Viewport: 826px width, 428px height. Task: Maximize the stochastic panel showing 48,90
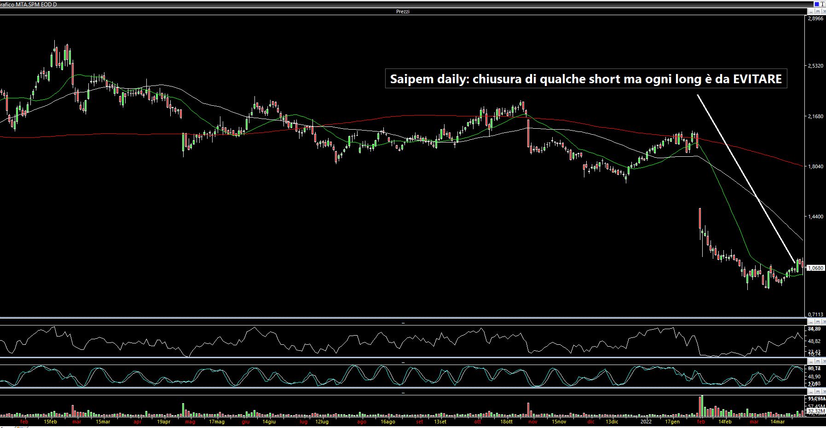[x=818, y=361]
